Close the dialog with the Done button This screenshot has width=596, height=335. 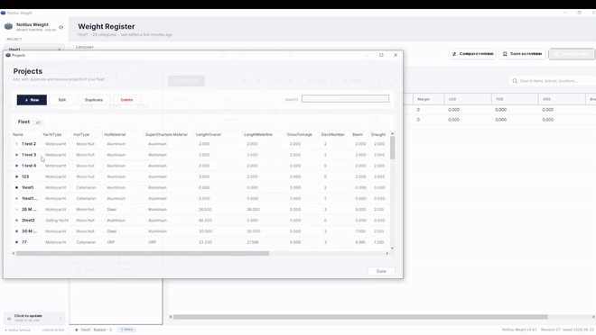click(x=381, y=271)
